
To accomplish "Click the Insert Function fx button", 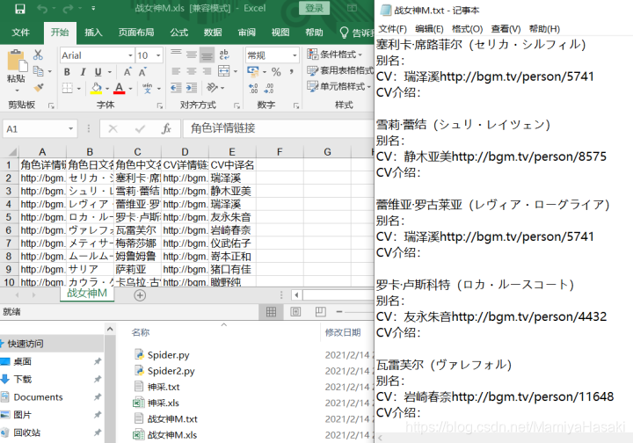I will coord(166,128).
